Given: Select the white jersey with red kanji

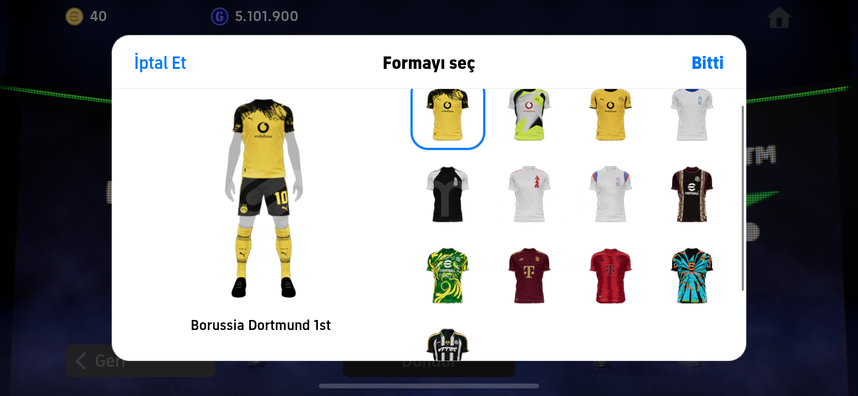Looking at the screenshot, I should click(529, 194).
